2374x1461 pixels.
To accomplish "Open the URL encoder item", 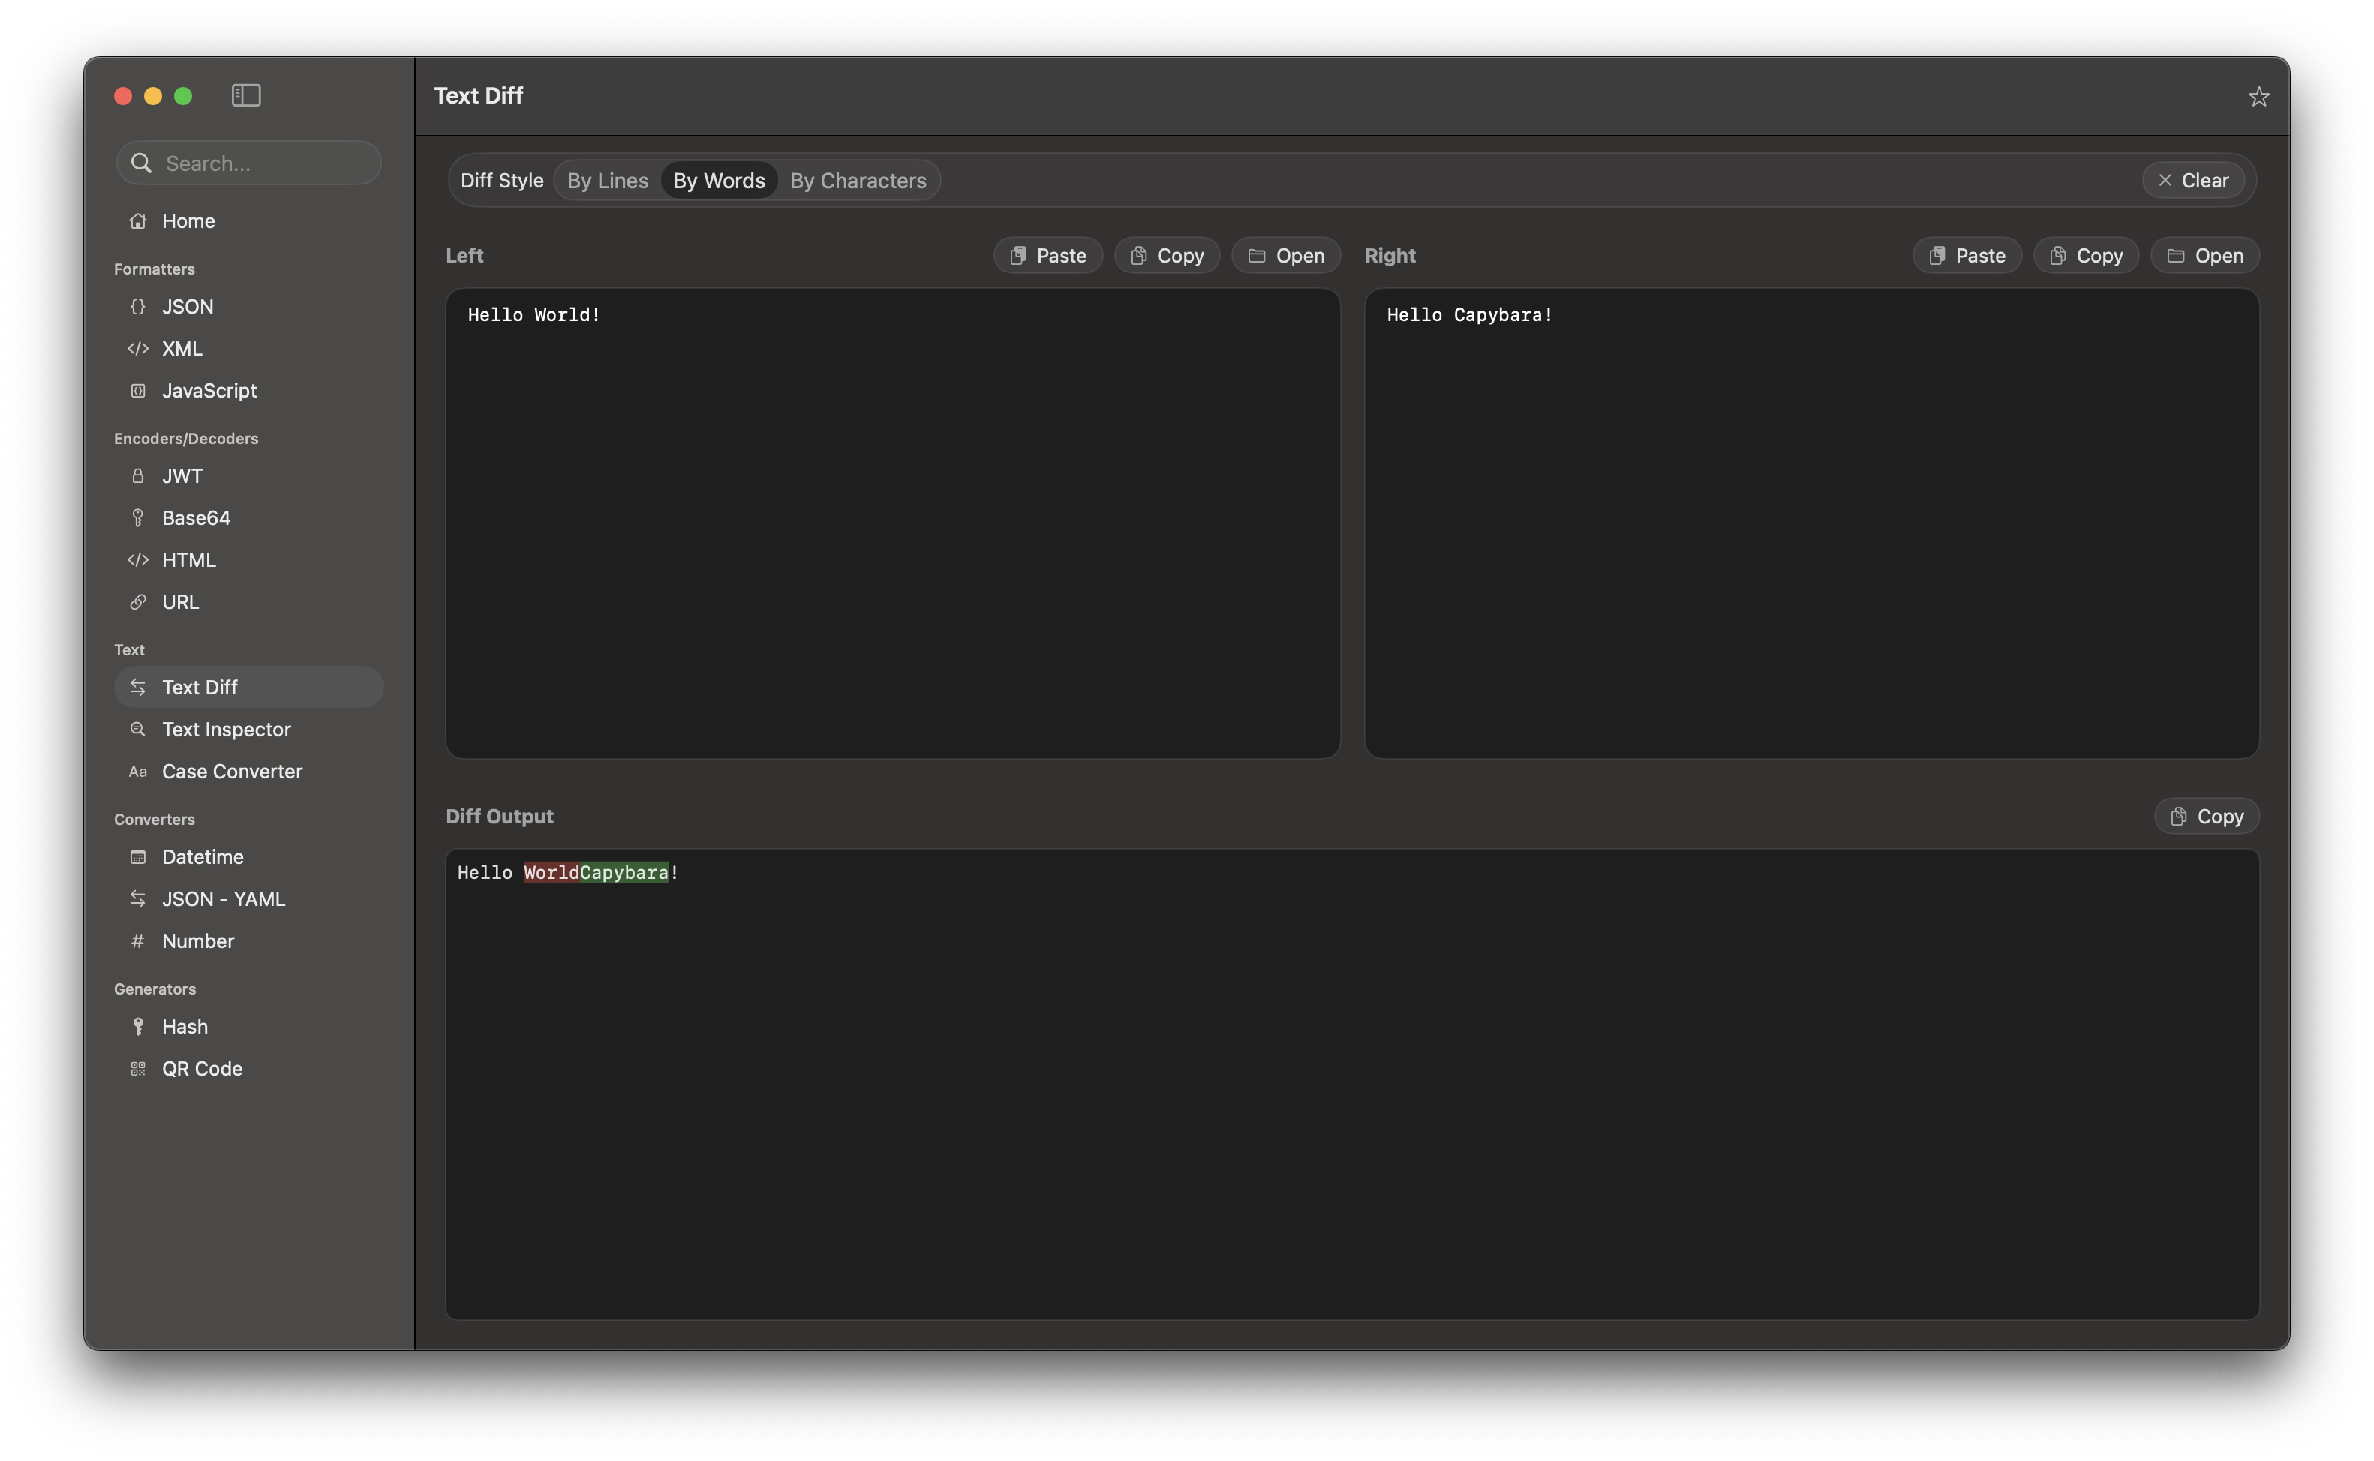I will 180,602.
